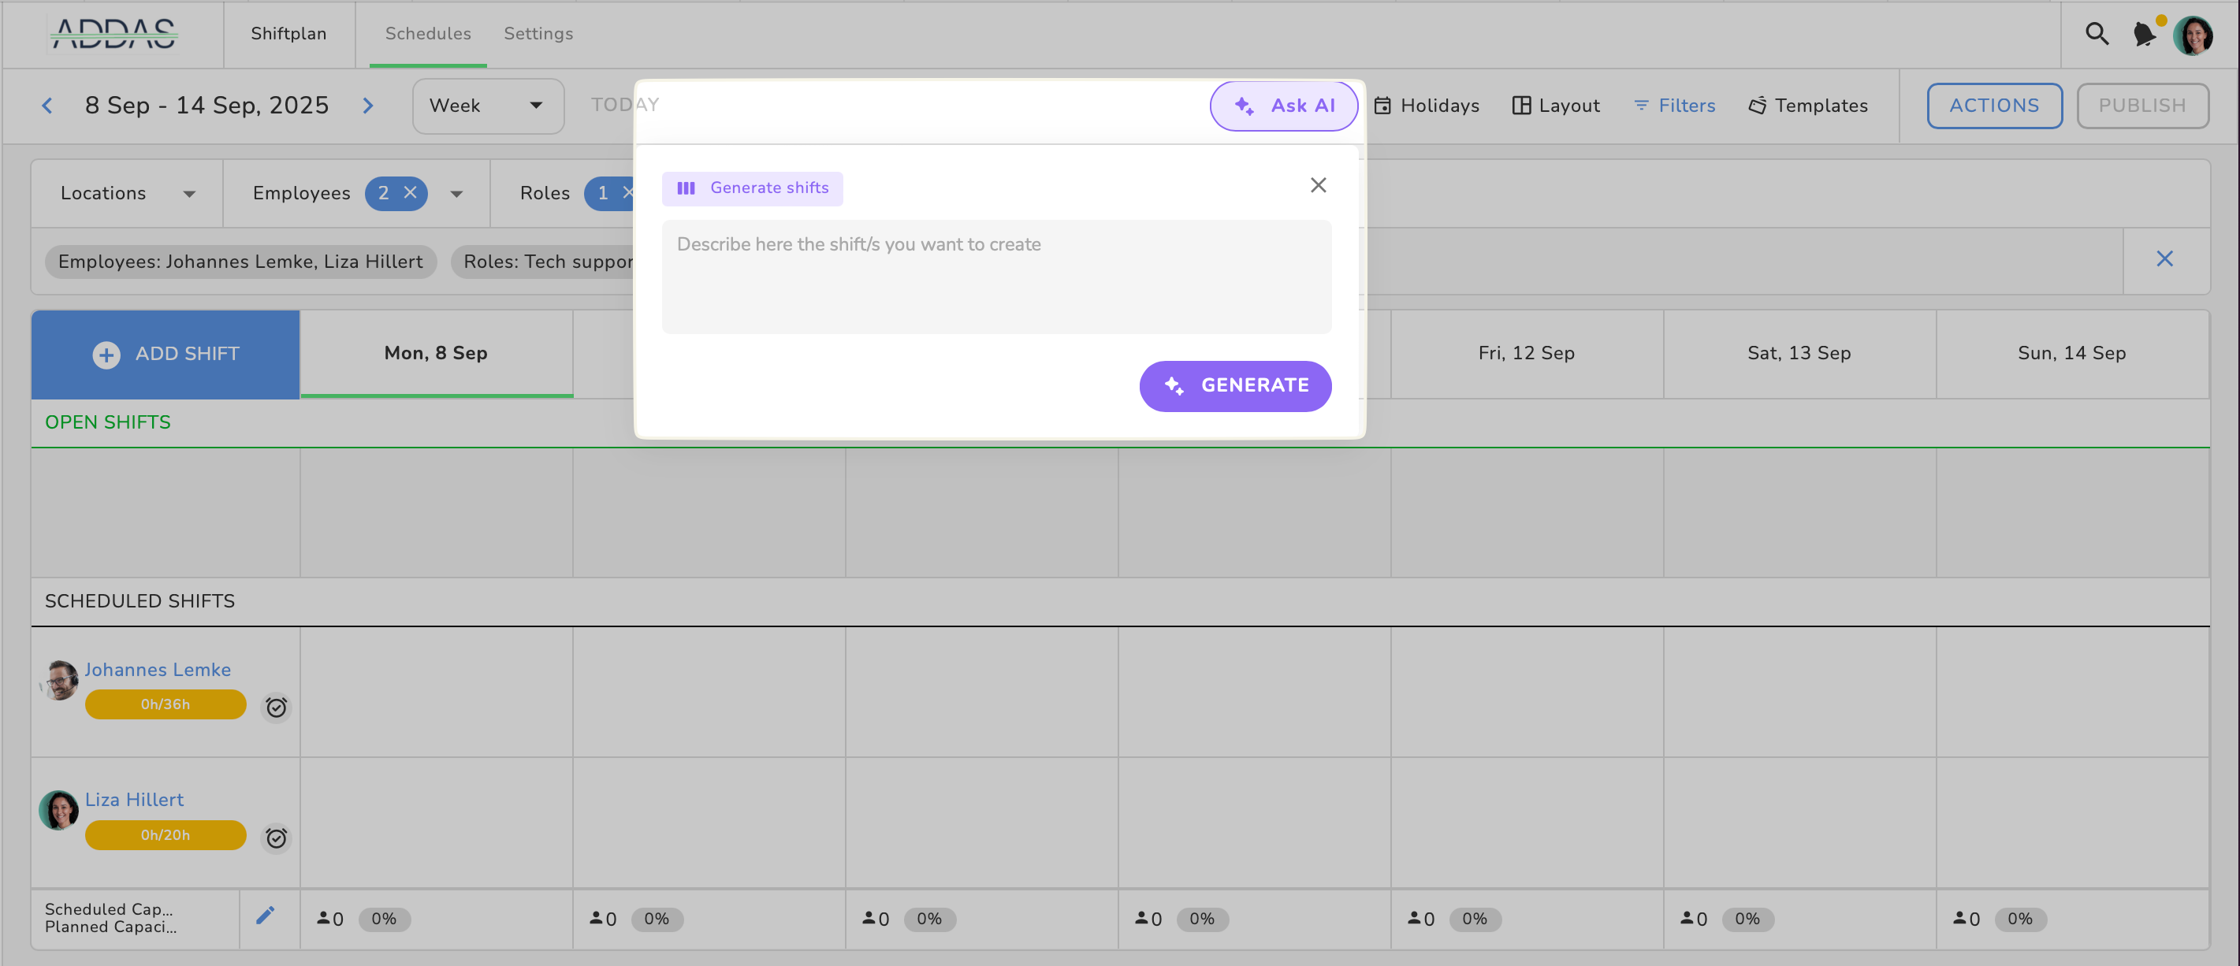Viewport: 2240px width, 966px height.
Task: Clear all active filters with X
Action: point(2164,259)
